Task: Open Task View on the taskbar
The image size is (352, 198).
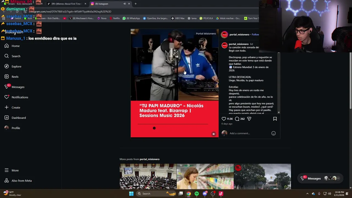Action: click(x=181, y=194)
